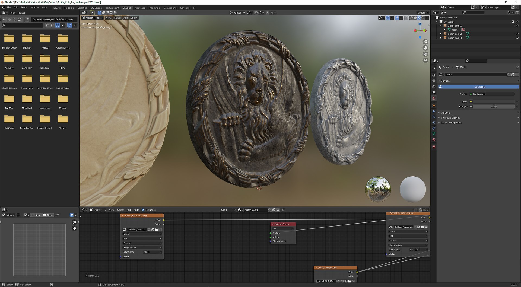
Task: Toggle camera view in the viewport
Action: [425, 54]
